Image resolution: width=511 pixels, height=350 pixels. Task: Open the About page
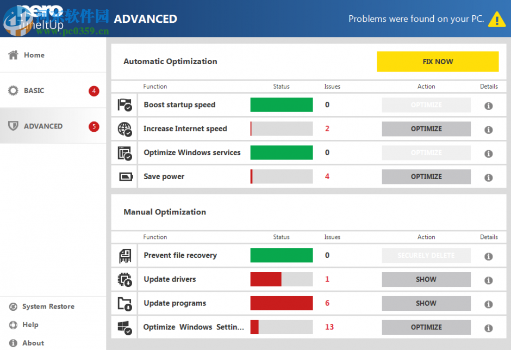coord(33,343)
